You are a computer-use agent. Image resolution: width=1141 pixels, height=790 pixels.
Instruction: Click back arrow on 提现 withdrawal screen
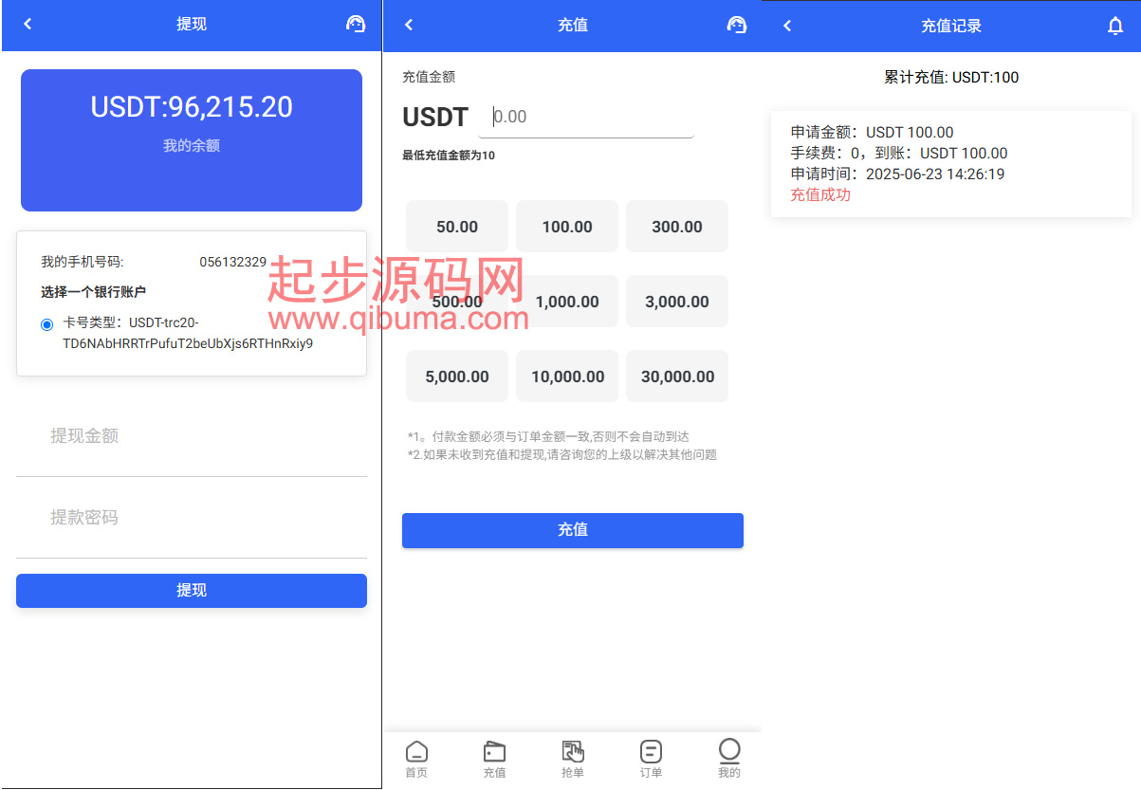click(x=28, y=24)
